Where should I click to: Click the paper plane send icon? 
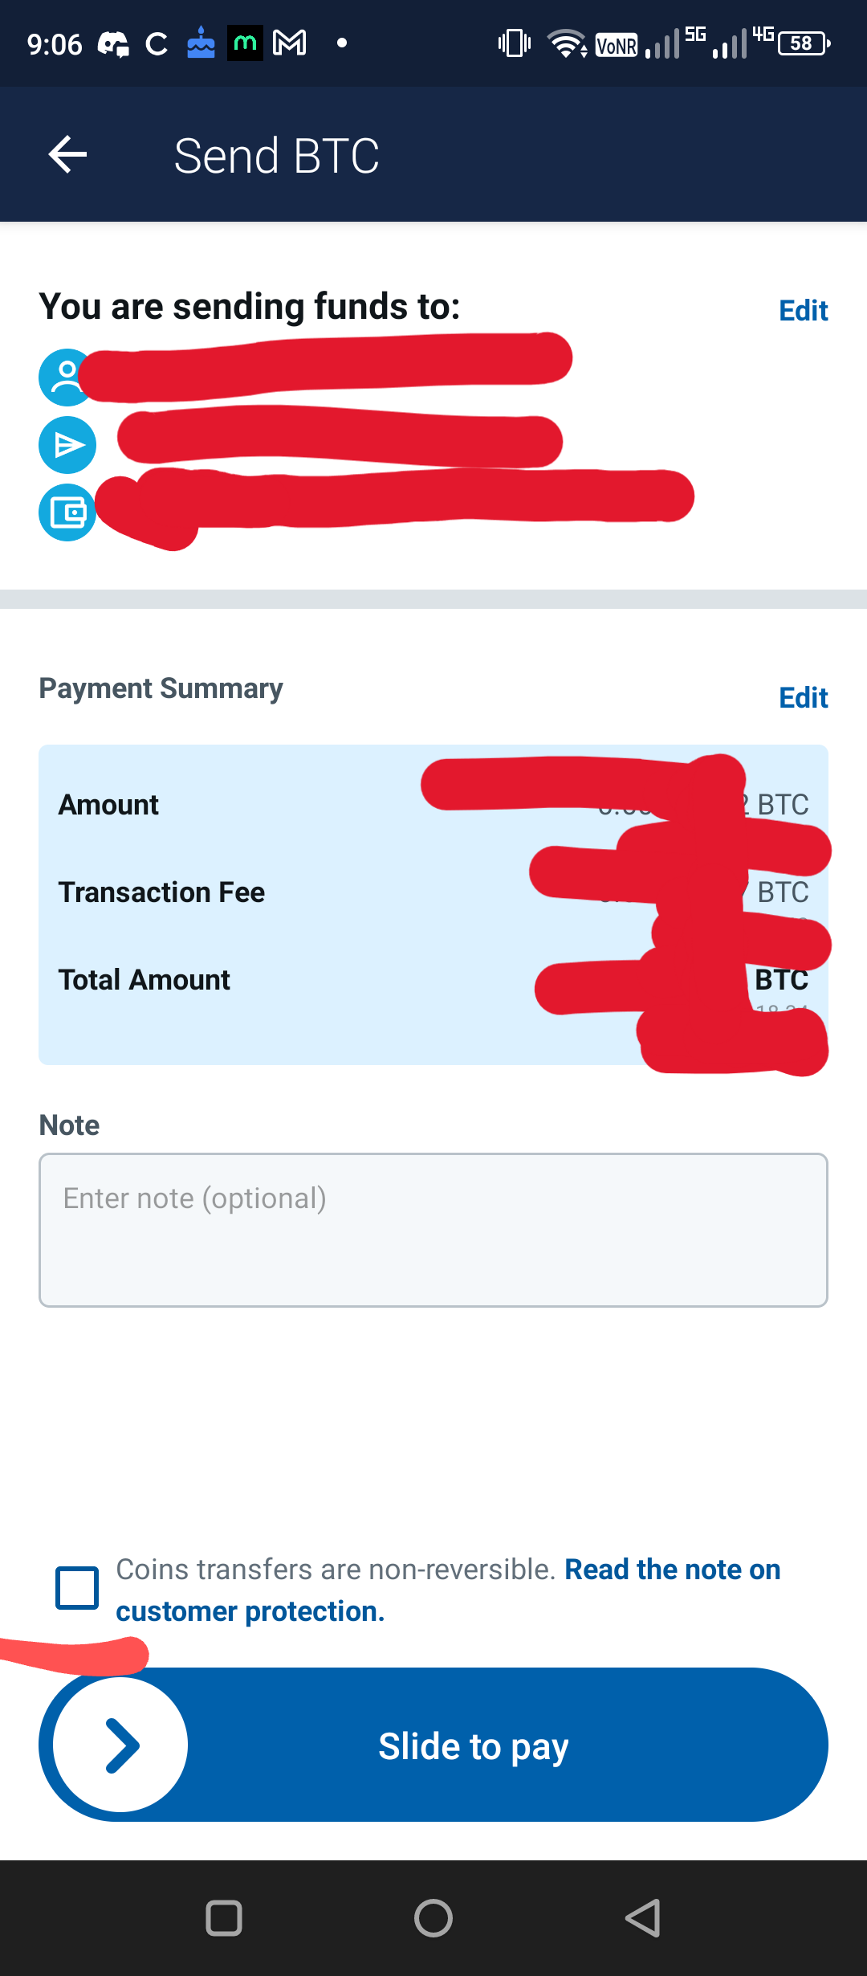pos(67,445)
